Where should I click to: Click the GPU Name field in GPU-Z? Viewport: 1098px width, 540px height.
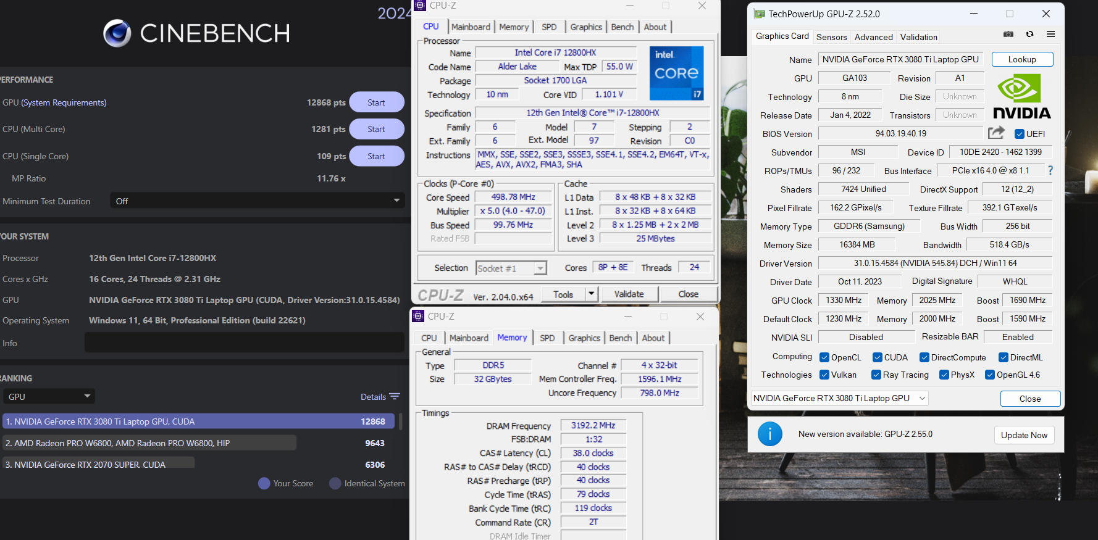pyautogui.click(x=902, y=59)
